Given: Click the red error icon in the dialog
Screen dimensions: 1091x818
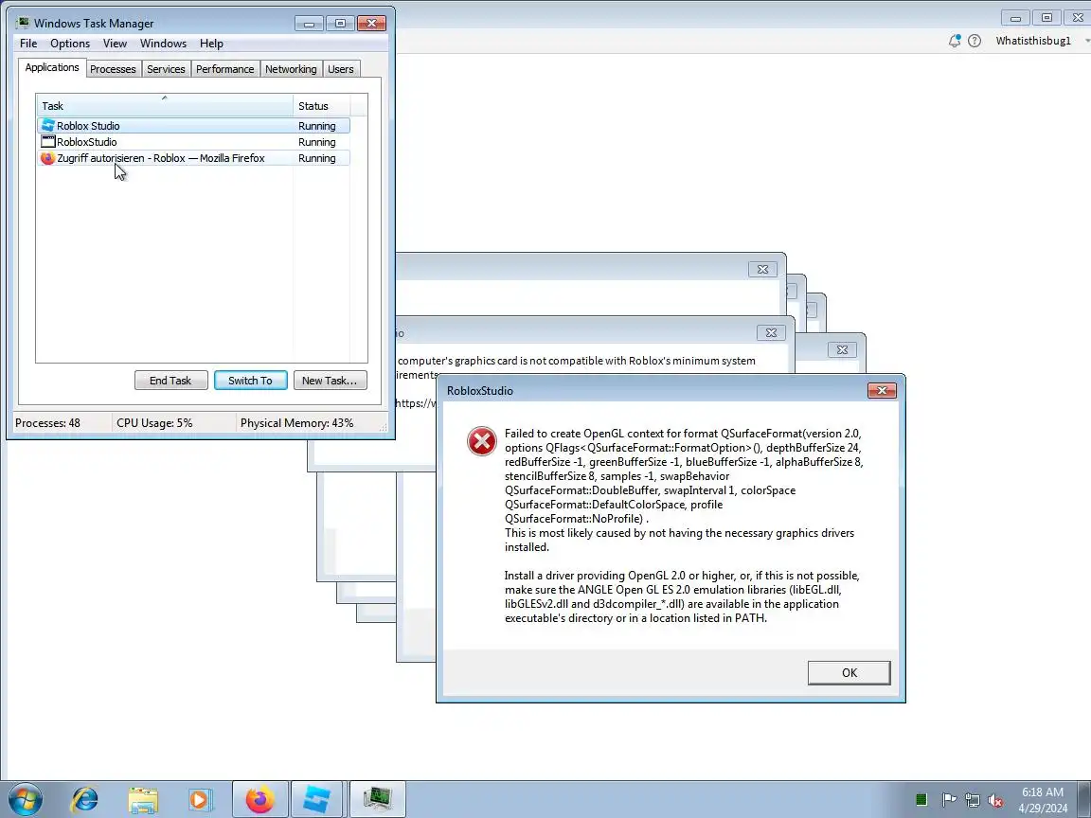Looking at the screenshot, I should [481, 441].
